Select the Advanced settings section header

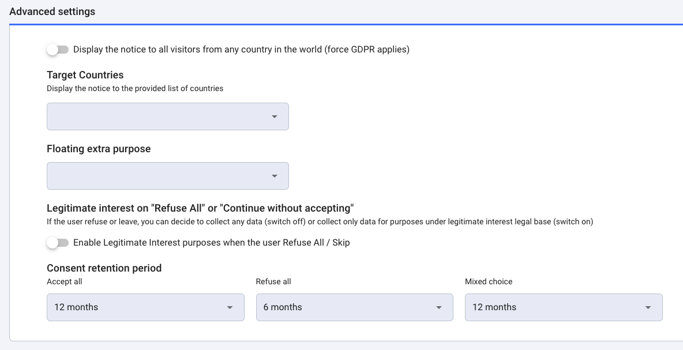(x=52, y=11)
